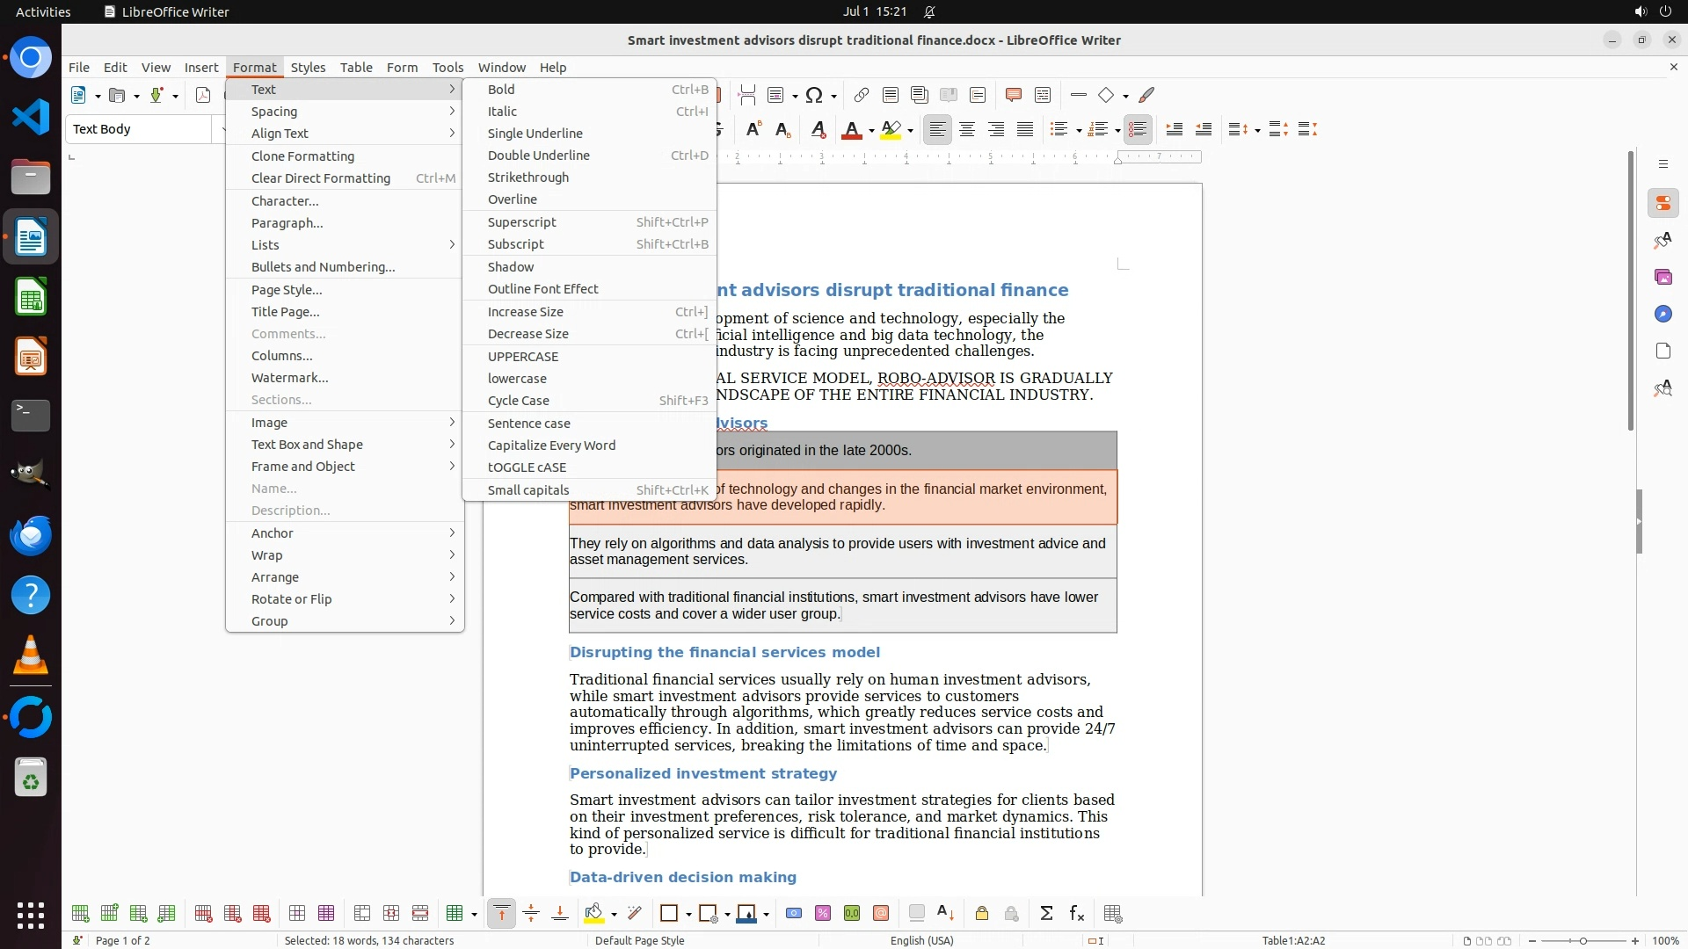Choose UPPERCASE from the Text submenu
The height and width of the screenshot is (949, 1688).
523,357
